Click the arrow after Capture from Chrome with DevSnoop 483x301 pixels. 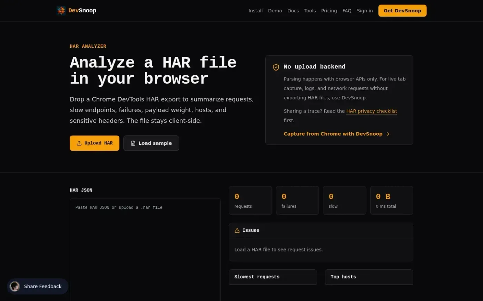click(388, 134)
